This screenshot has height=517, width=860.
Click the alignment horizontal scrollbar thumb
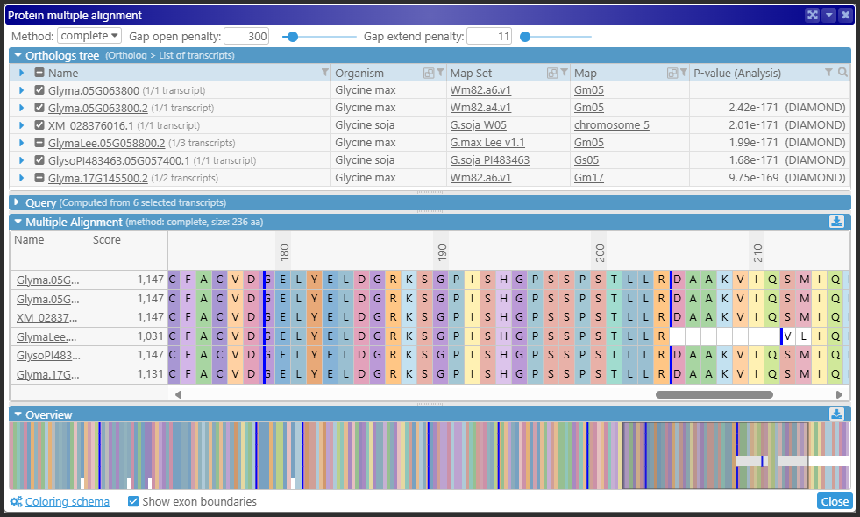pyautogui.click(x=714, y=394)
